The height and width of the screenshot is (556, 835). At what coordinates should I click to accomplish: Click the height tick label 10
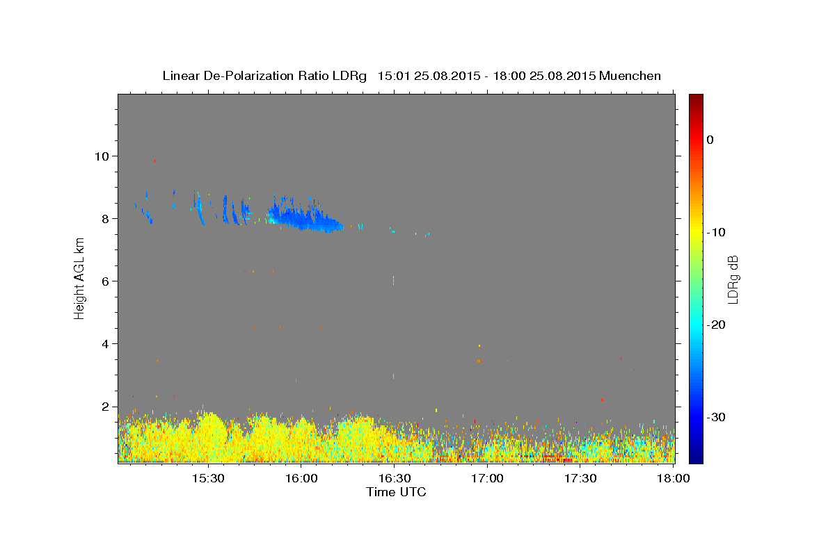pos(104,156)
